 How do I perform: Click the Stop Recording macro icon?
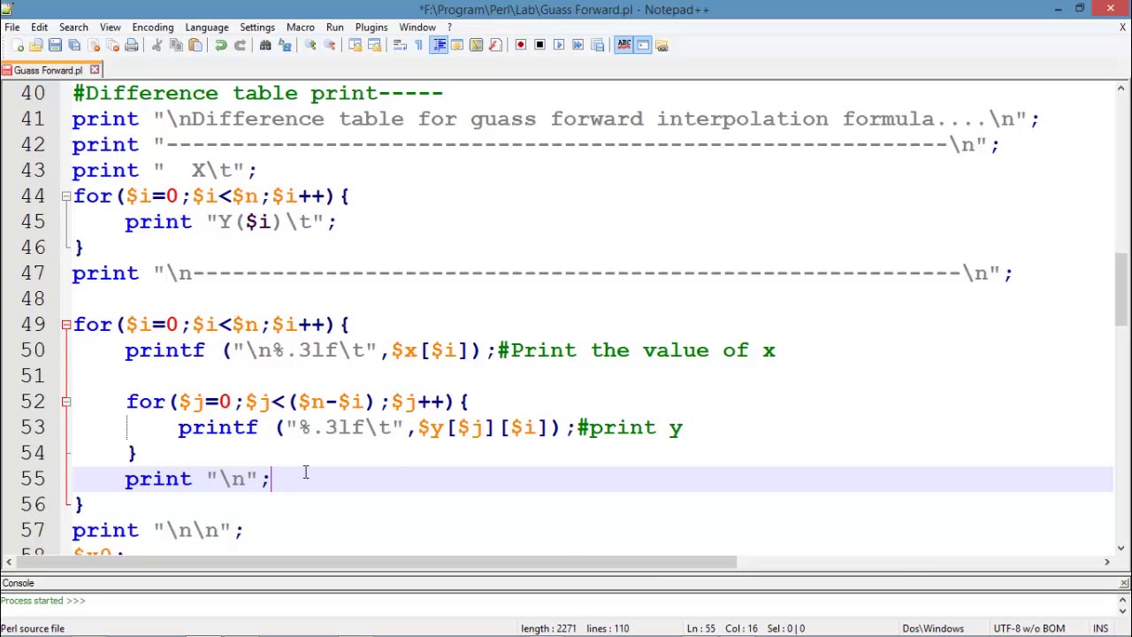(539, 45)
